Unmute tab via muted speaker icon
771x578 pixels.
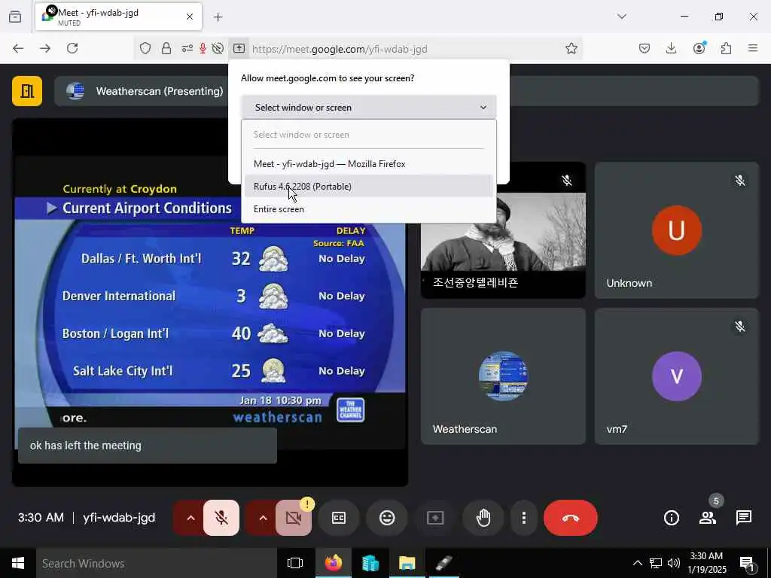coord(51,11)
